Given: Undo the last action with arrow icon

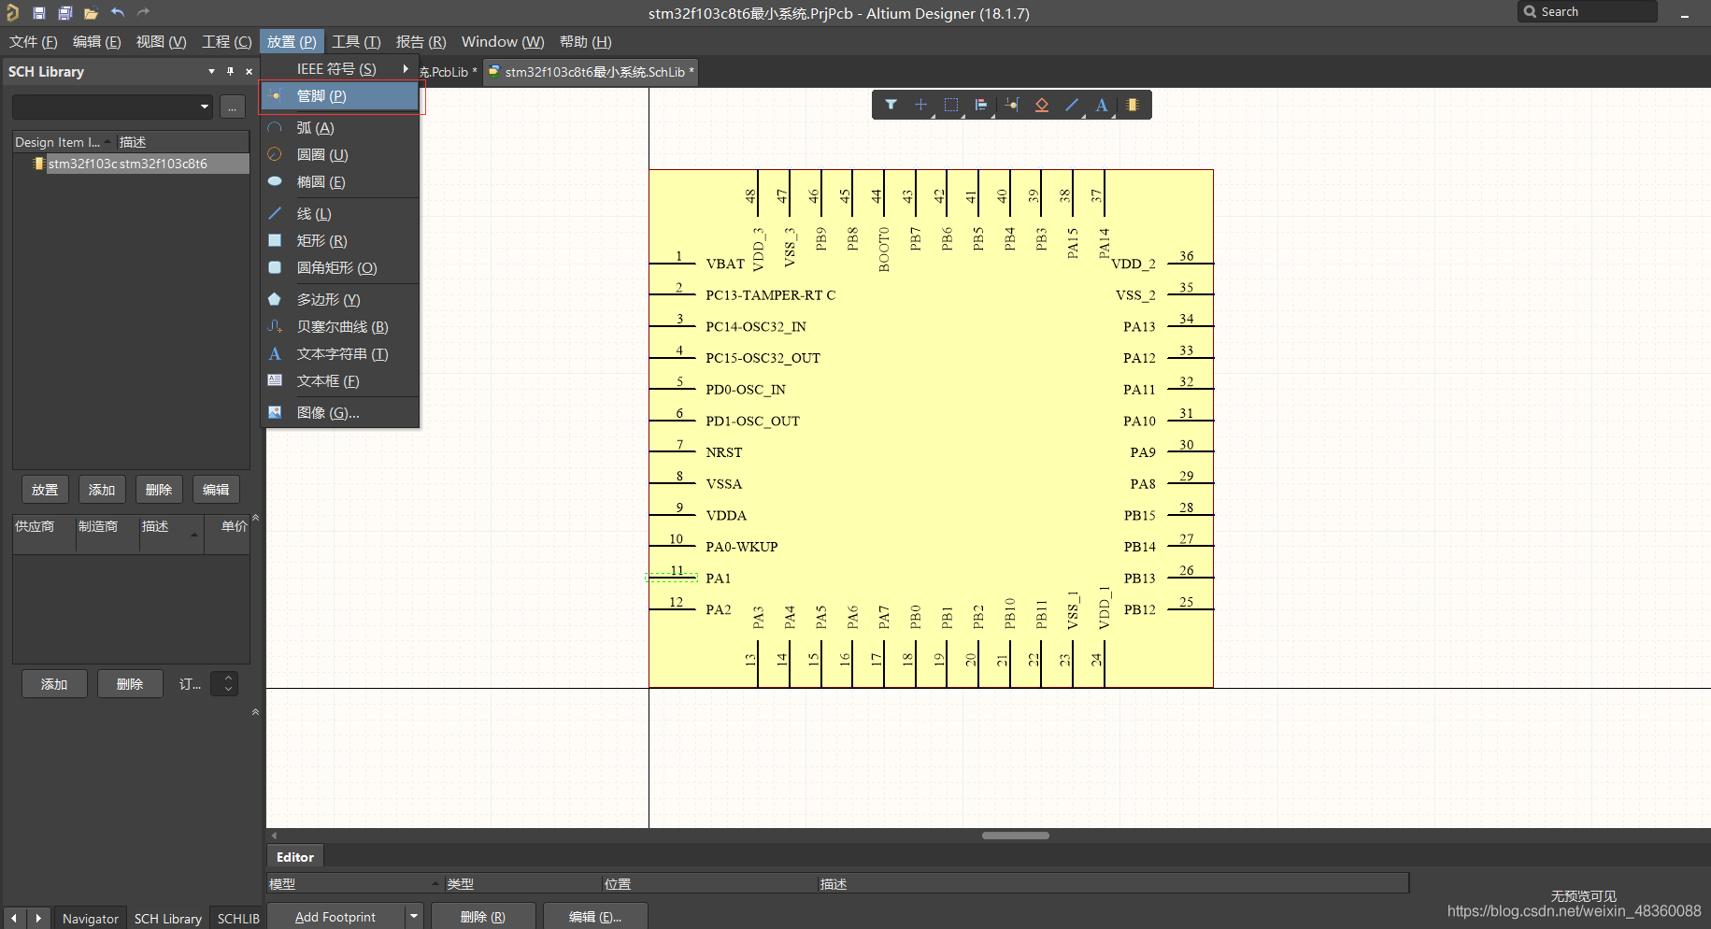Looking at the screenshot, I should 117,13.
